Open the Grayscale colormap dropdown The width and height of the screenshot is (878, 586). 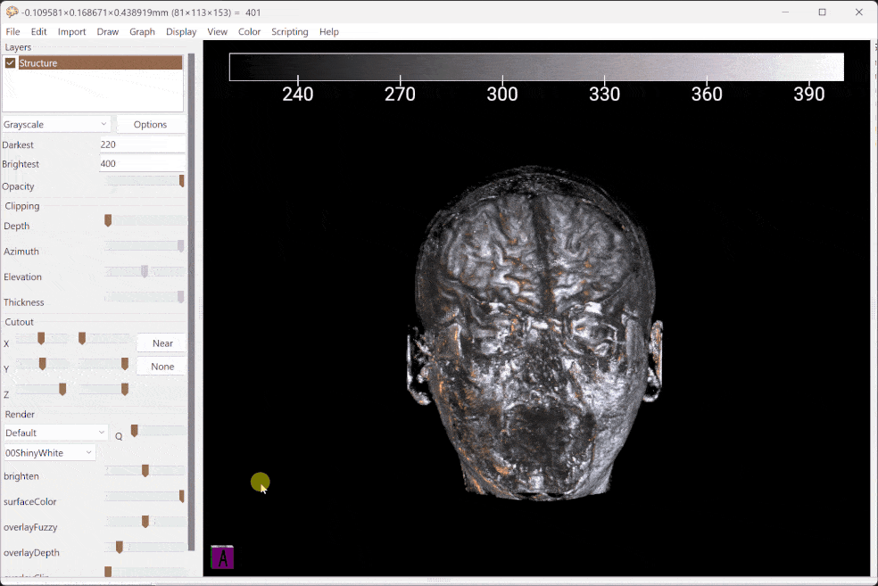55,124
